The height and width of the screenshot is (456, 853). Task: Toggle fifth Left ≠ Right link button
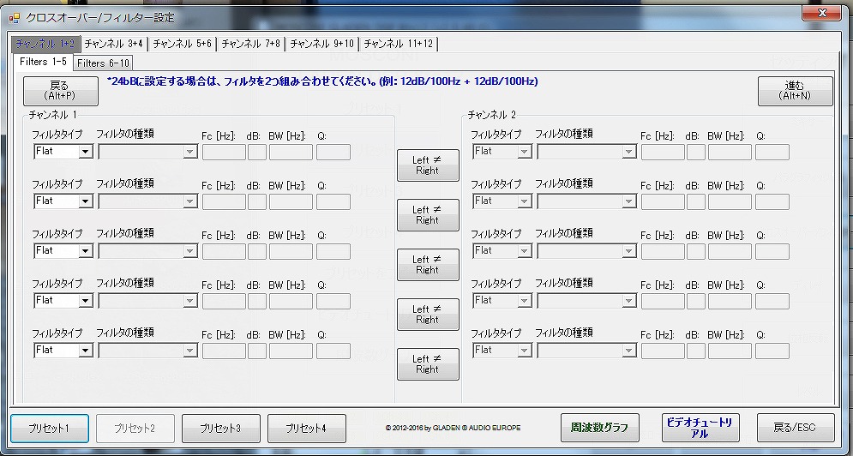click(428, 364)
